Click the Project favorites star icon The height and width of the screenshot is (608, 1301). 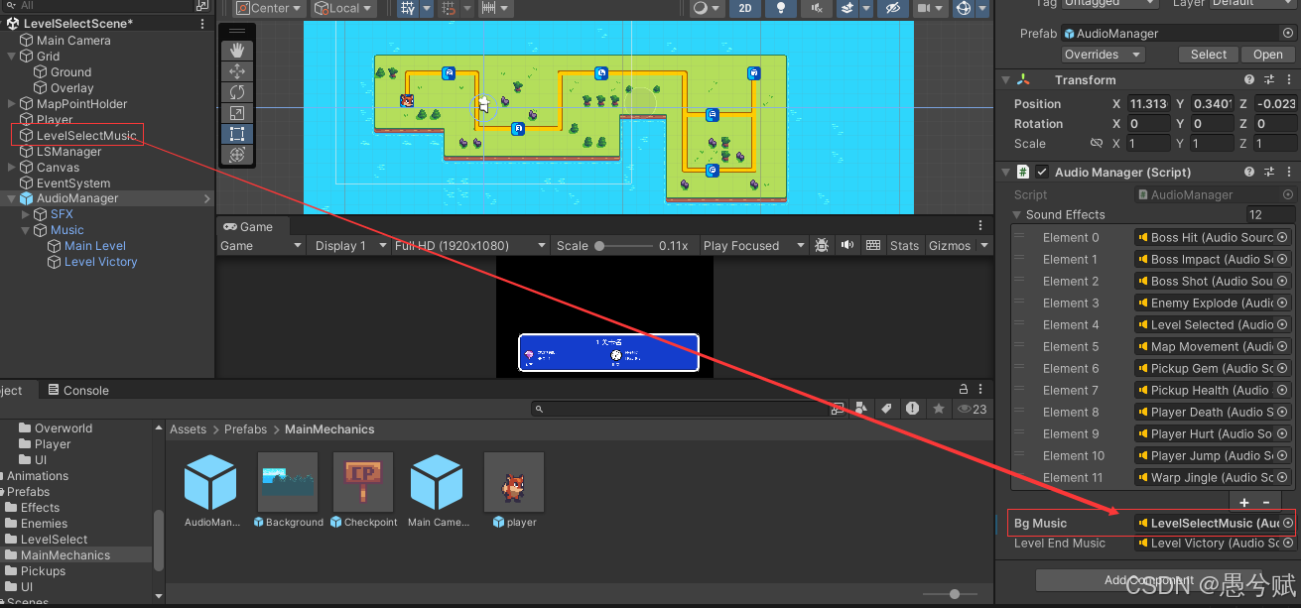click(938, 409)
